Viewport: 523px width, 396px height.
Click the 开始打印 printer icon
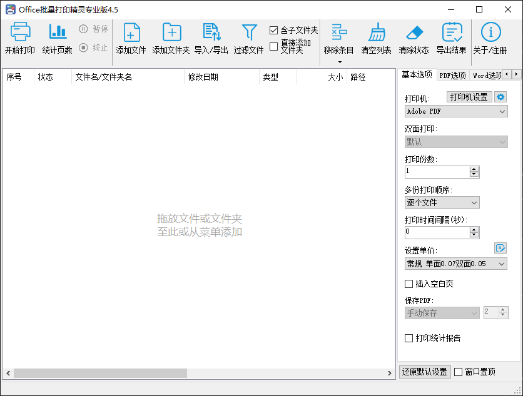[x=20, y=32]
